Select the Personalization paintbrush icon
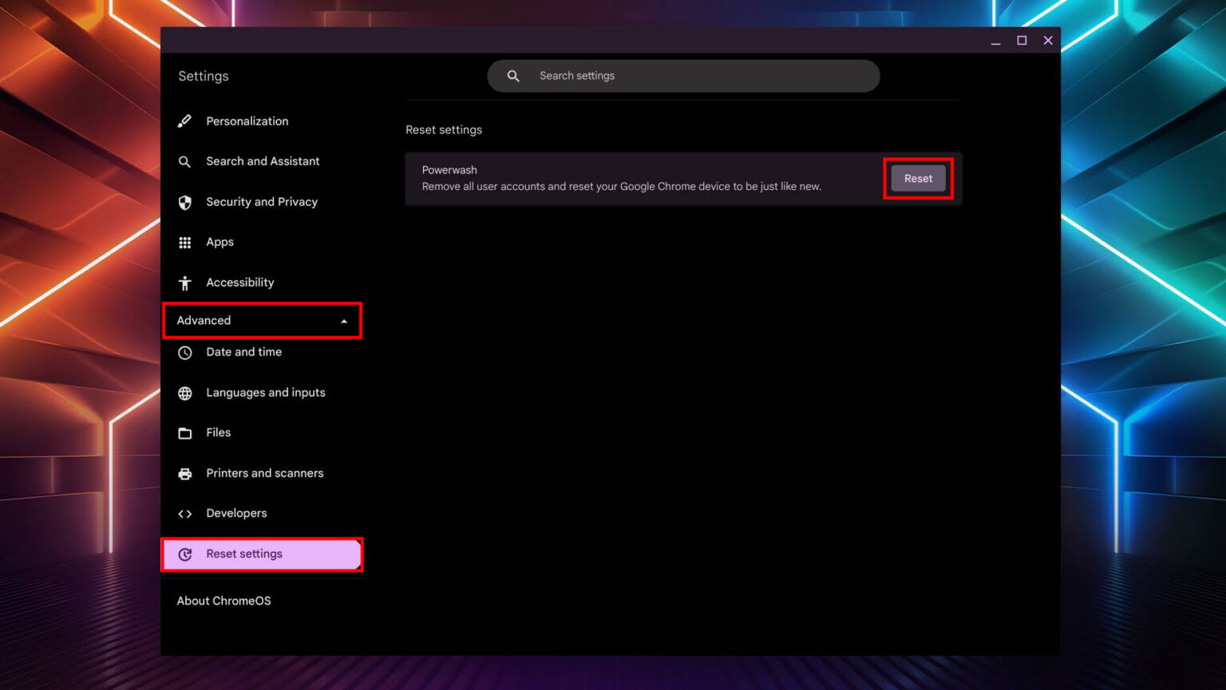Image resolution: width=1226 pixels, height=690 pixels. (x=184, y=121)
